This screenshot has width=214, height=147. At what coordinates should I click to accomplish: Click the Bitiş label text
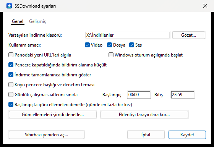coord(159,95)
